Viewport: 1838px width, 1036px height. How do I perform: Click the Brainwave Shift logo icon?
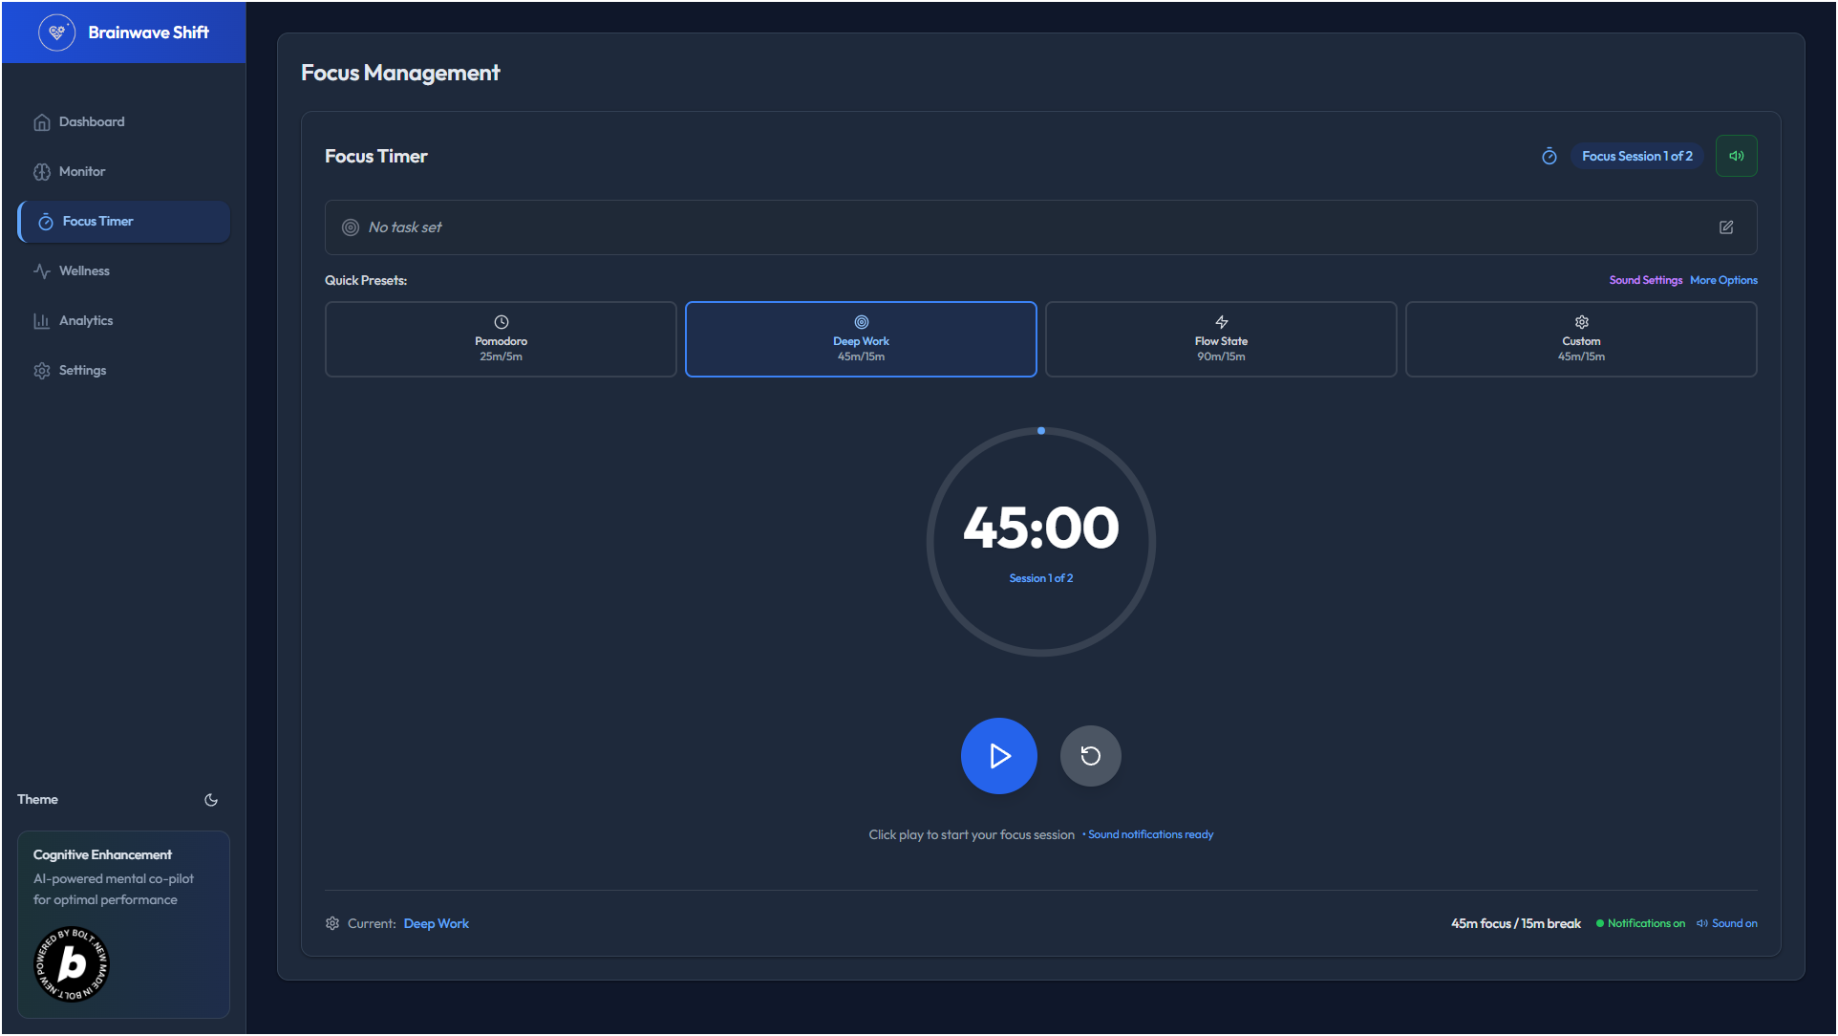(x=56, y=32)
